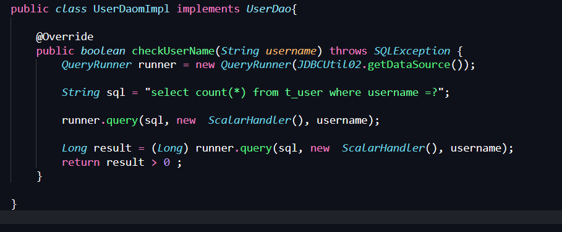Click 't_user' table name in SQL string
Screen dimensions: 562x232
pyautogui.click(x=304, y=93)
